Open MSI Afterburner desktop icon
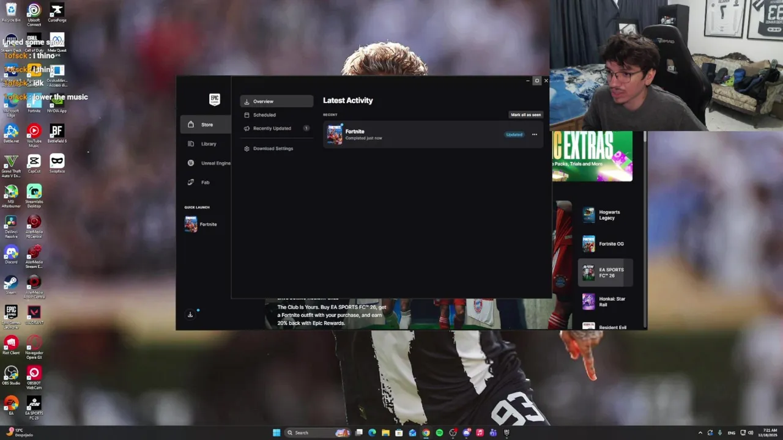This screenshot has height=440, width=783. pos(11,196)
